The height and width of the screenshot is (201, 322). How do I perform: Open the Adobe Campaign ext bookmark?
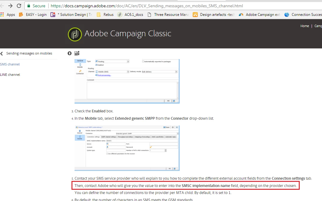point(259,15)
